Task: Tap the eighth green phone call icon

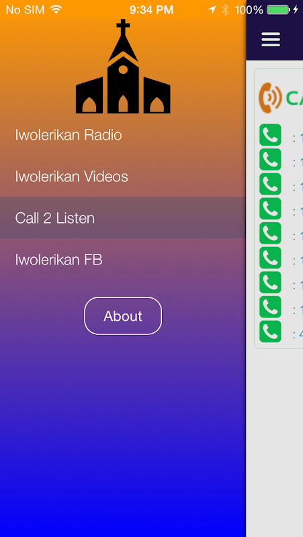Action: coord(270,307)
